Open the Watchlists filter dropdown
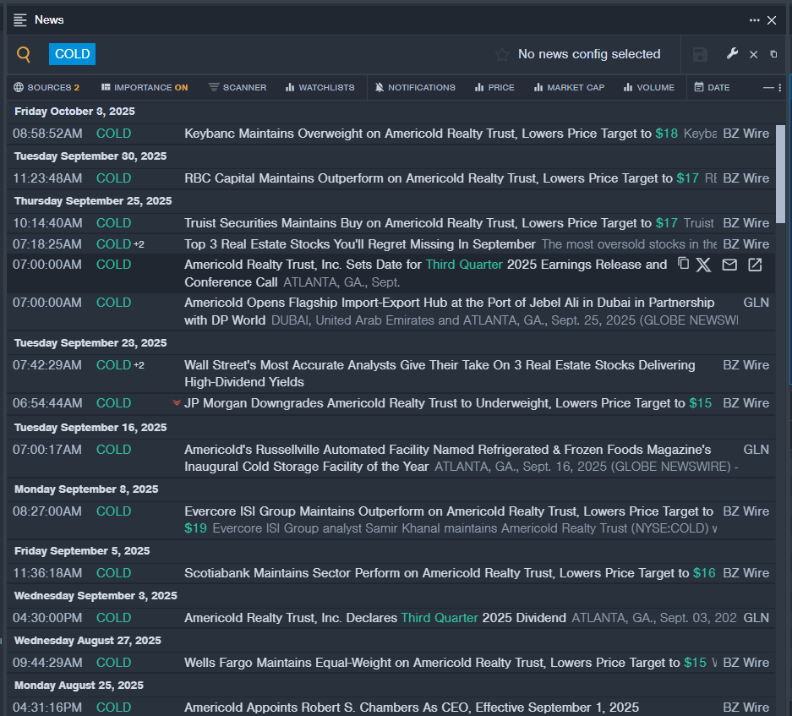The height and width of the screenshot is (716, 792). point(320,87)
